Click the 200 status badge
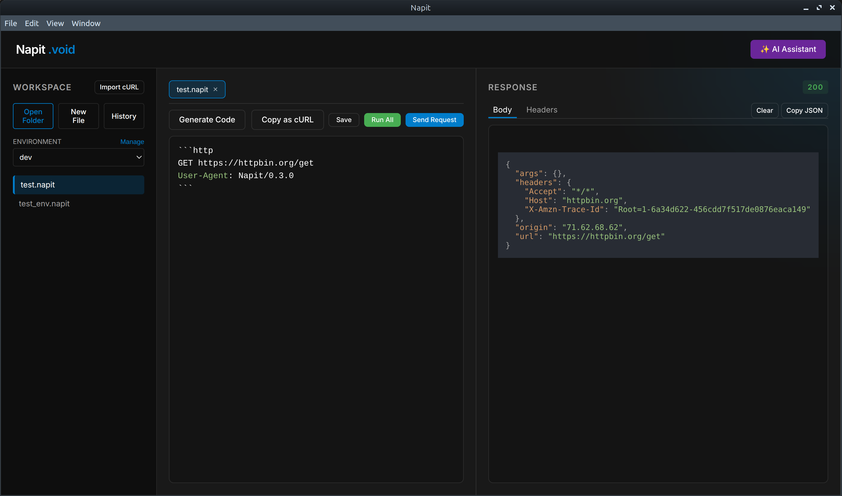 tap(815, 87)
